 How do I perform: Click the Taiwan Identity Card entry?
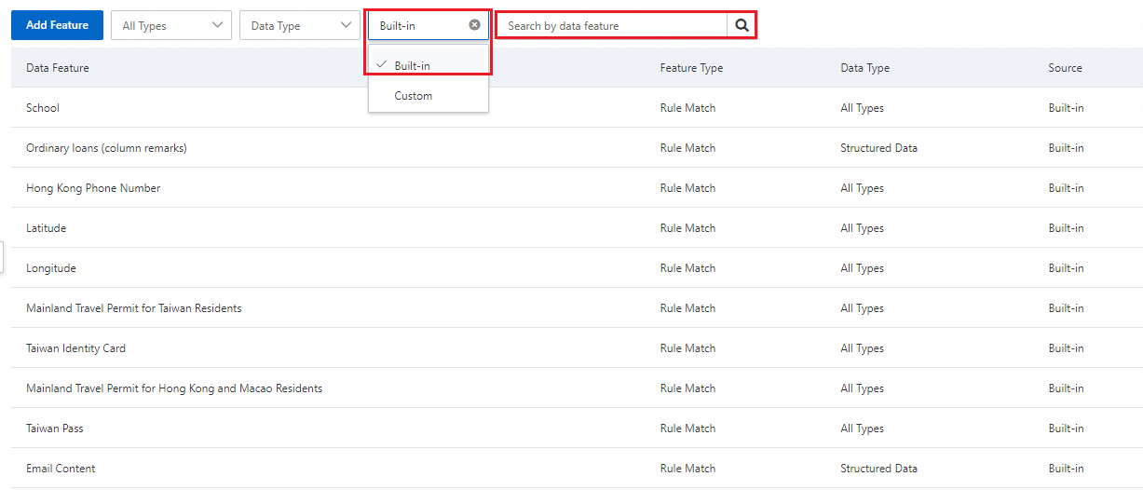point(75,348)
